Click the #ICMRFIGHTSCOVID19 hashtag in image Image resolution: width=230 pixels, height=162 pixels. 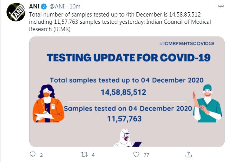pos(187,43)
